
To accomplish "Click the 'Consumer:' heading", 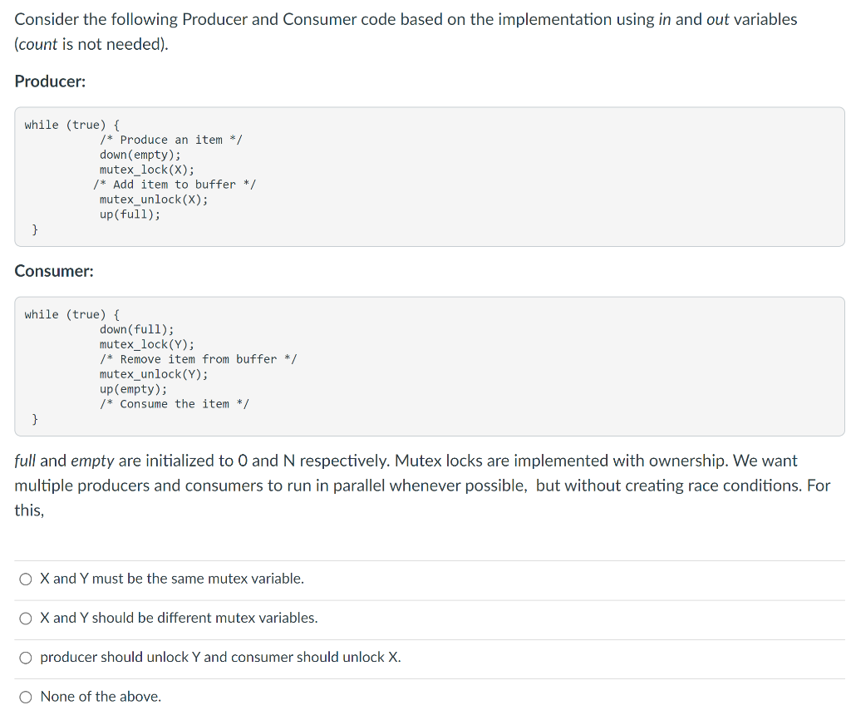I will click(x=54, y=271).
